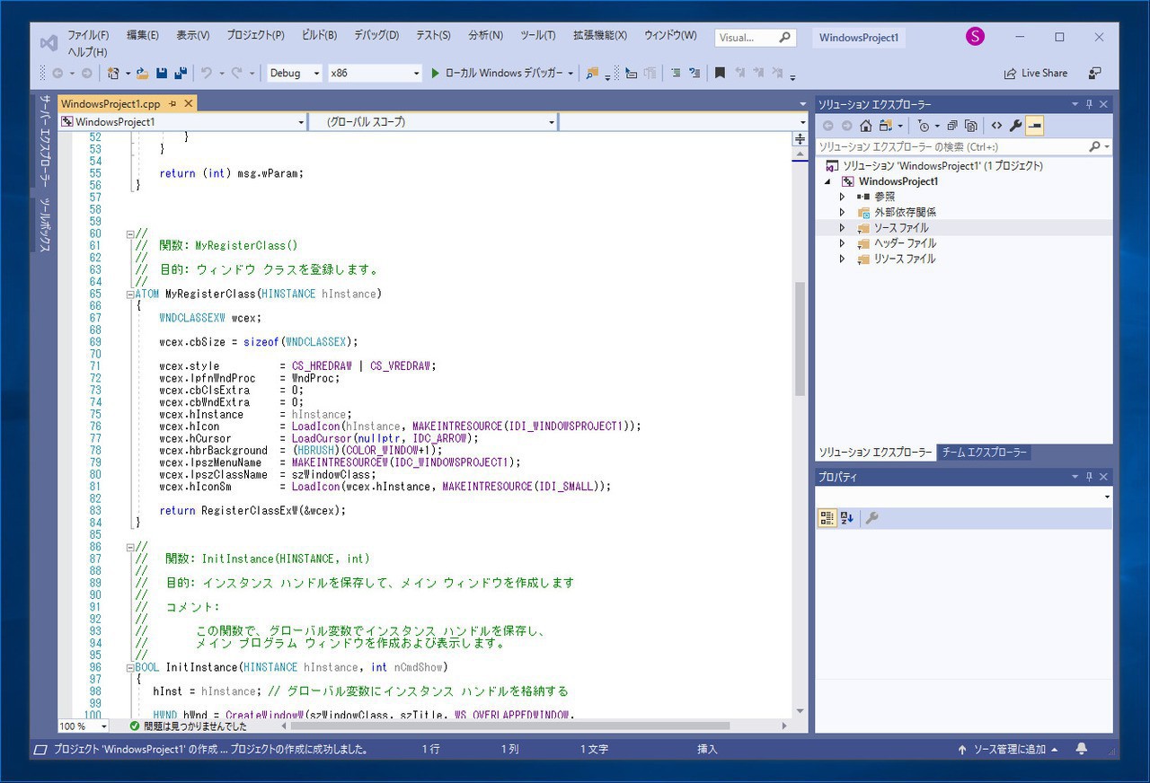Click the Collapse All icon in Solution Explorer

[952, 126]
